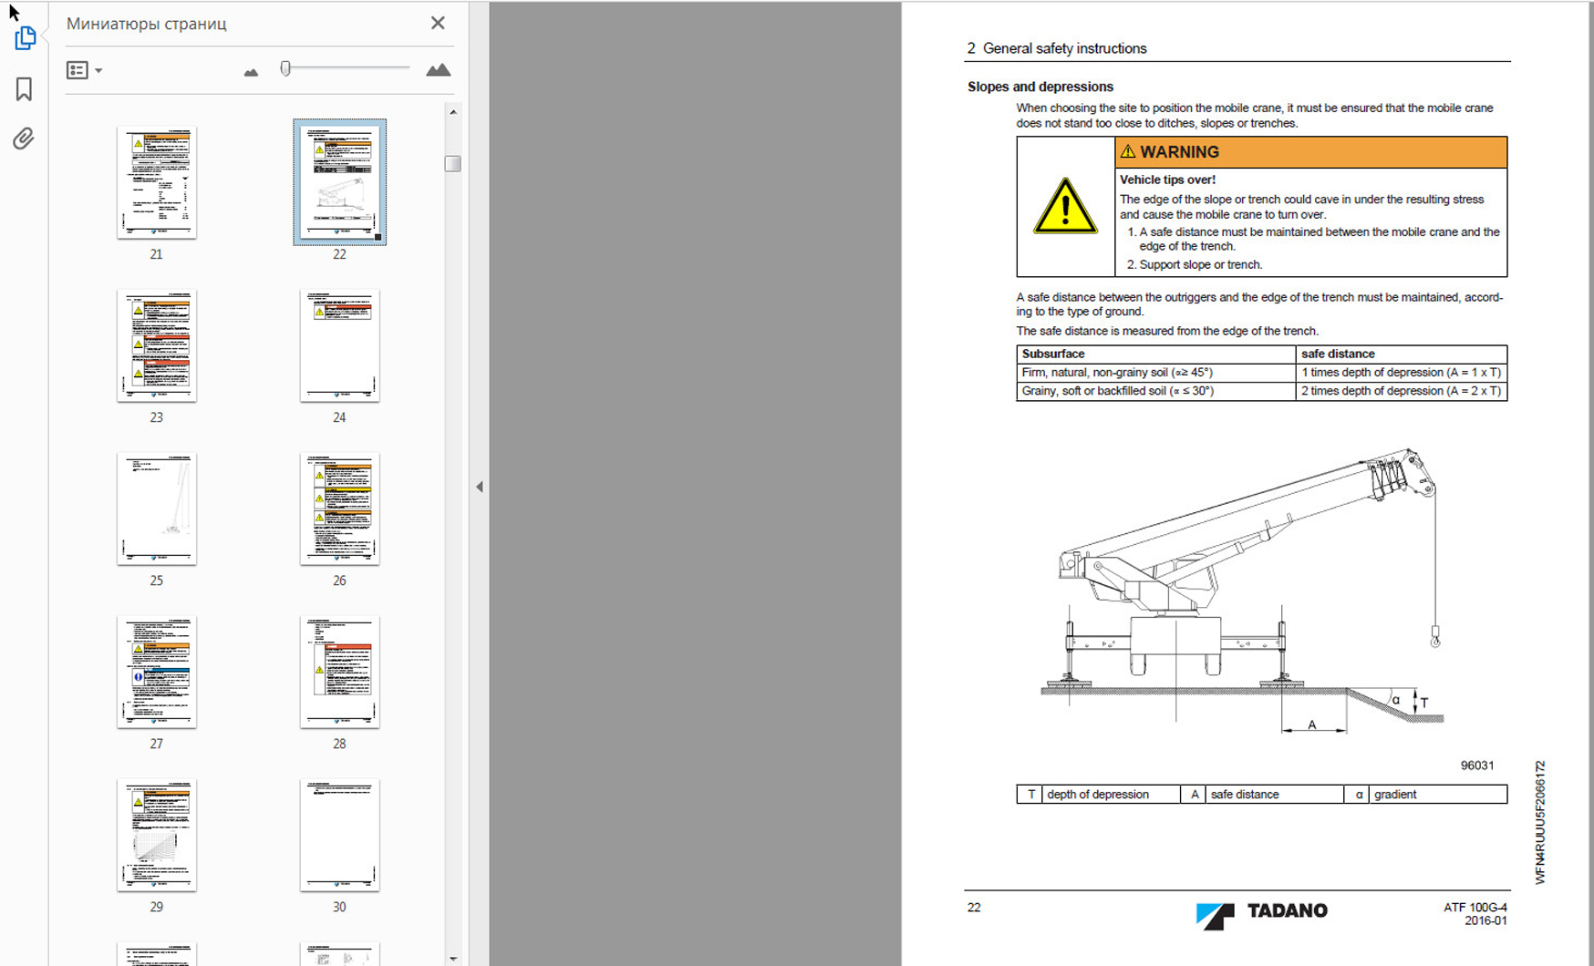Screen dimensions: 1594x966
Task: Click the thumbnail size slider handle
Action: point(285,68)
